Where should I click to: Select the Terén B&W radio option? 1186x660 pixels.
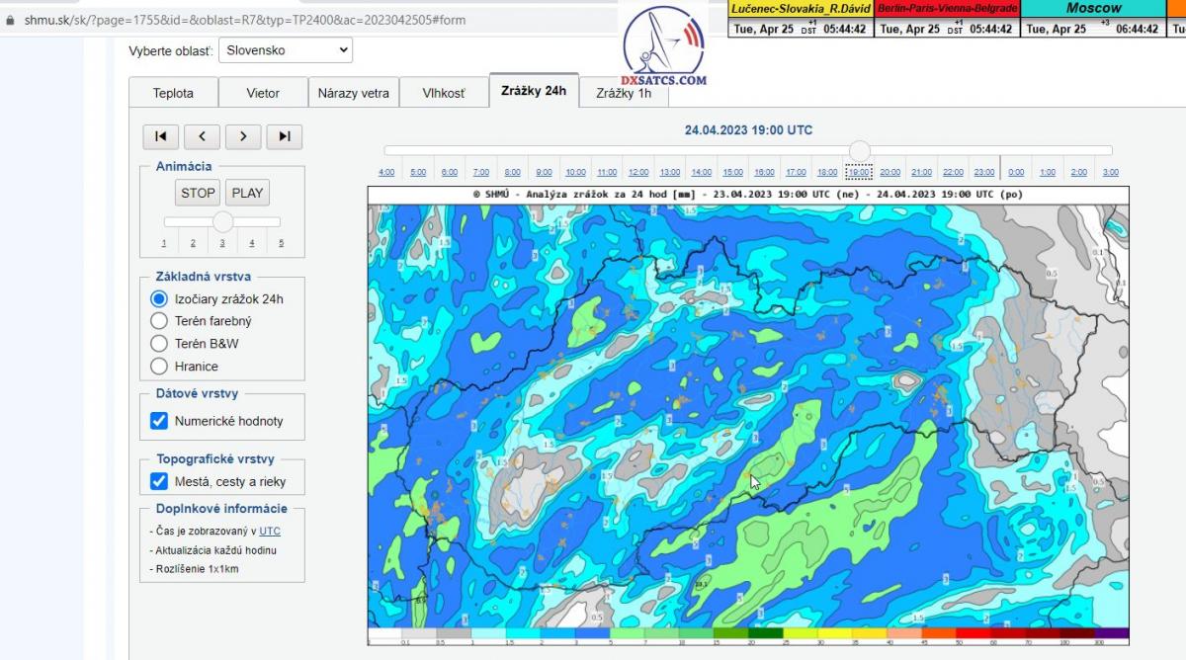[x=159, y=343]
